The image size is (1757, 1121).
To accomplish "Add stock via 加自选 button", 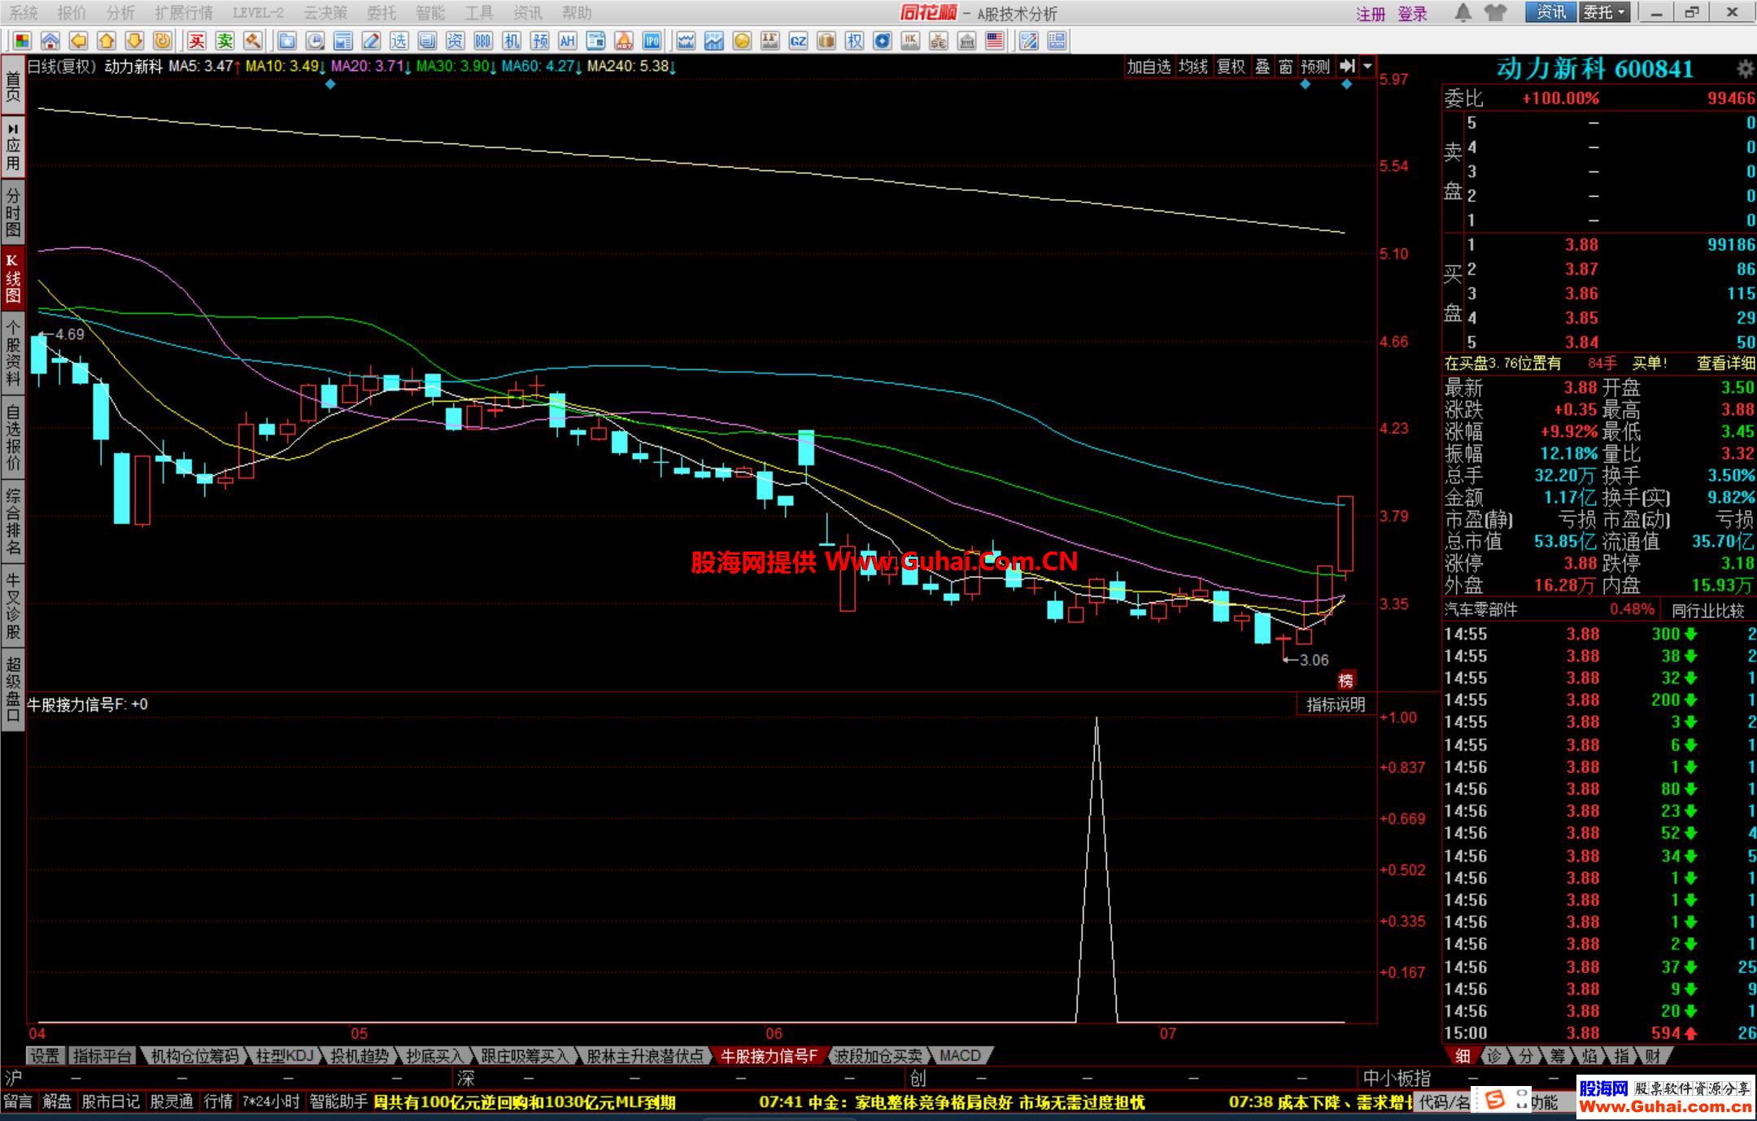I will click(1149, 67).
